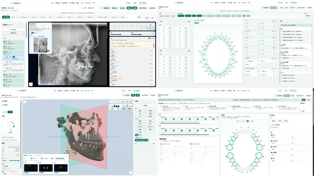This screenshot has height=176, width=314.
Task: Tick the TAD checkbox in the treatment plan window
Action: point(271,125)
